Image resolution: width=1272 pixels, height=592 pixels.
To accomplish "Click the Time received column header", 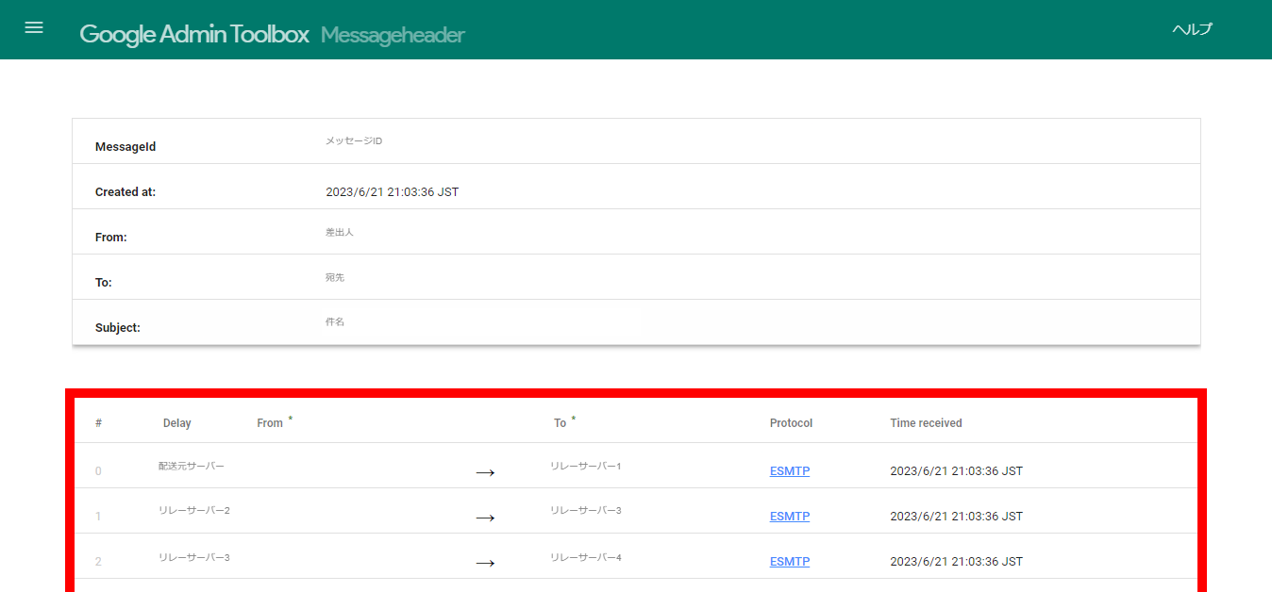I will [926, 423].
